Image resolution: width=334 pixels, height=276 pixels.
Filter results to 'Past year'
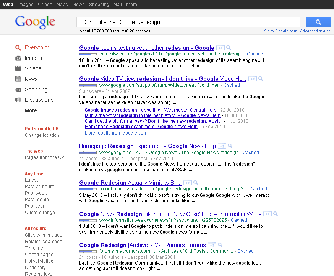[34, 206]
